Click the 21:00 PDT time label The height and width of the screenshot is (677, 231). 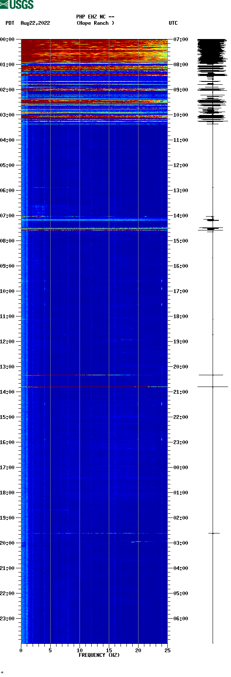pyautogui.click(x=7, y=568)
